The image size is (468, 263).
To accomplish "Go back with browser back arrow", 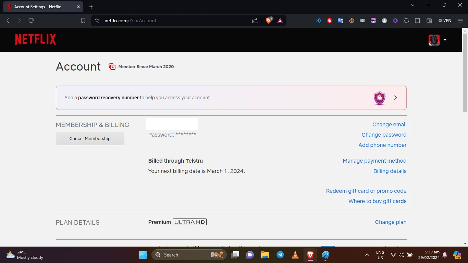I will point(8,21).
